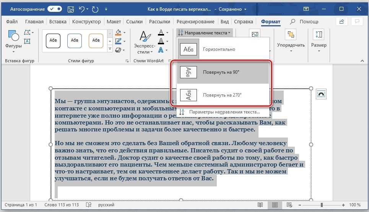369x212 pixels.
Task: Toggle the AutoSave switch
Action: click(x=54, y=8)
